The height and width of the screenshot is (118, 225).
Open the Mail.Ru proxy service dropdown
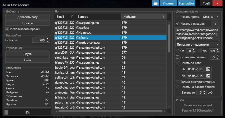click(x=211, y=17)
